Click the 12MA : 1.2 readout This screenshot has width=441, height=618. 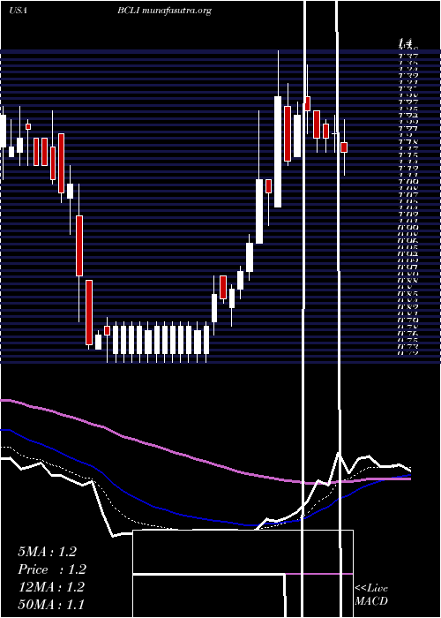coord(51,587)
